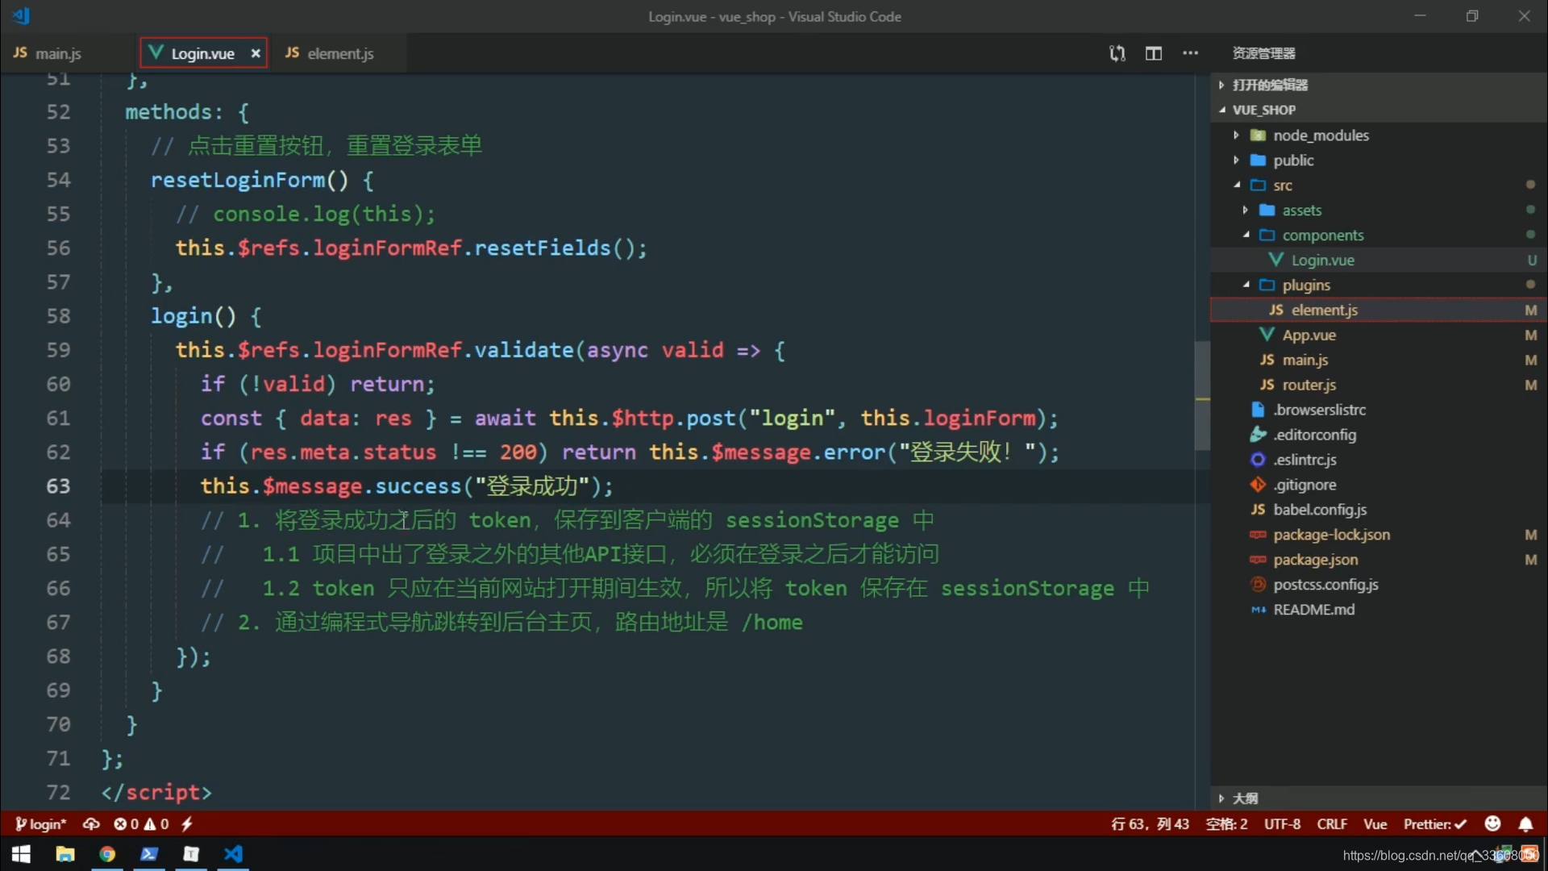1548x871 pixels.
Task: Open the errors and warnings panel
Action: pos(141,824)
